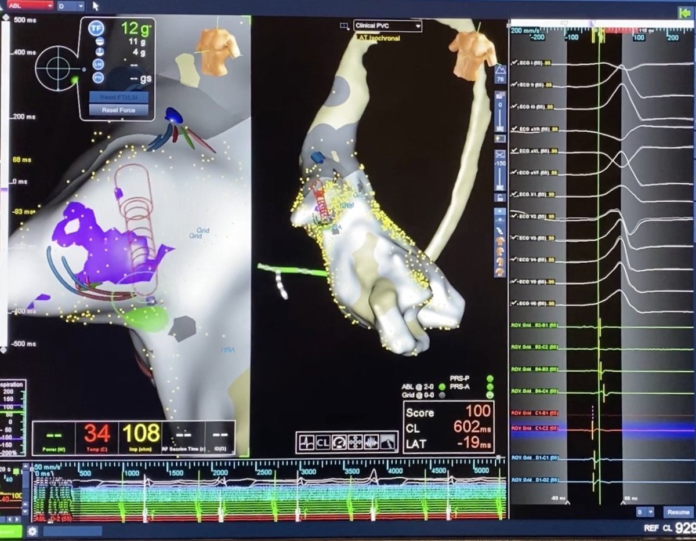The height and width of the screenshot is (541, 696).
Task: Click the axial force icon beside 4 g
Action: pos(99,53)
